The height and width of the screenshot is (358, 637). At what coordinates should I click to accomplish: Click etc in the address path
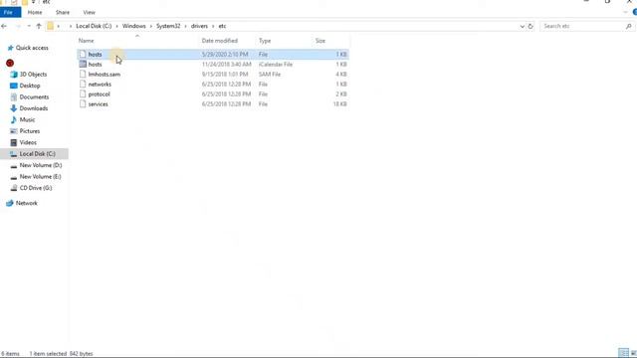222,26
